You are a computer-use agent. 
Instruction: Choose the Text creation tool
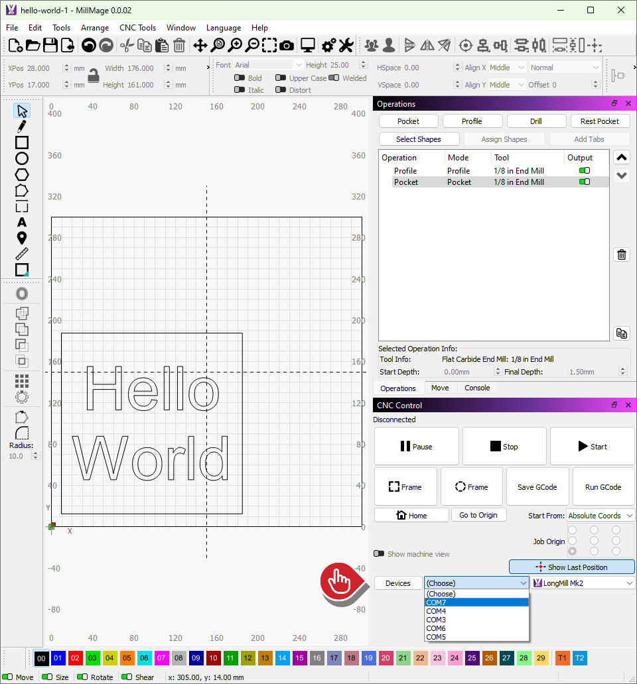click(22, 222)
